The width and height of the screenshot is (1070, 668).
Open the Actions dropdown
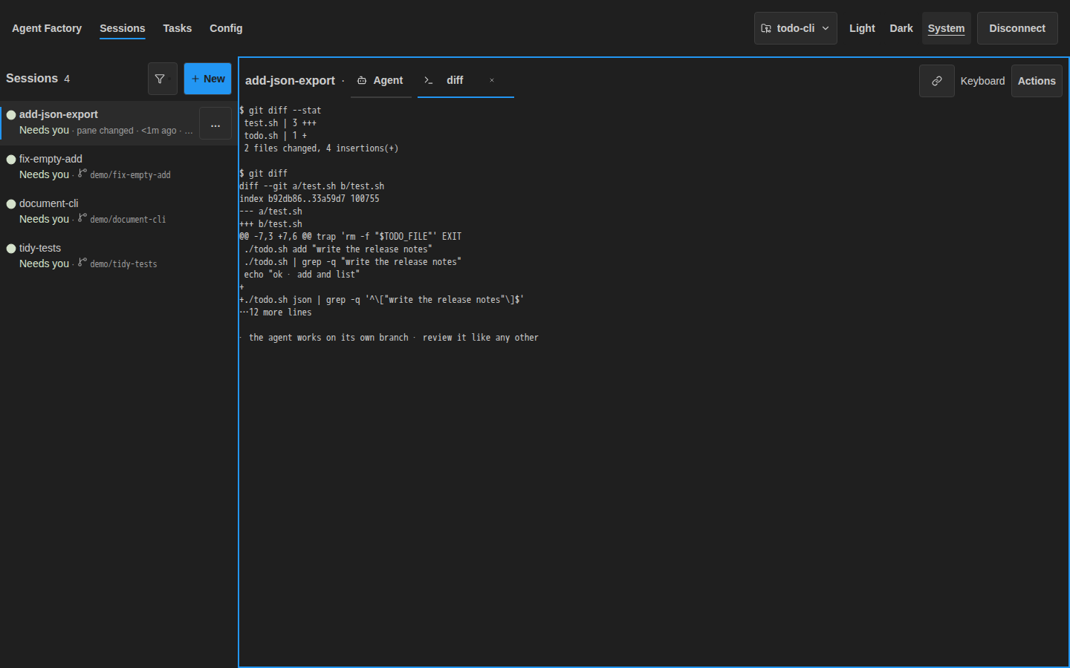1037,81
